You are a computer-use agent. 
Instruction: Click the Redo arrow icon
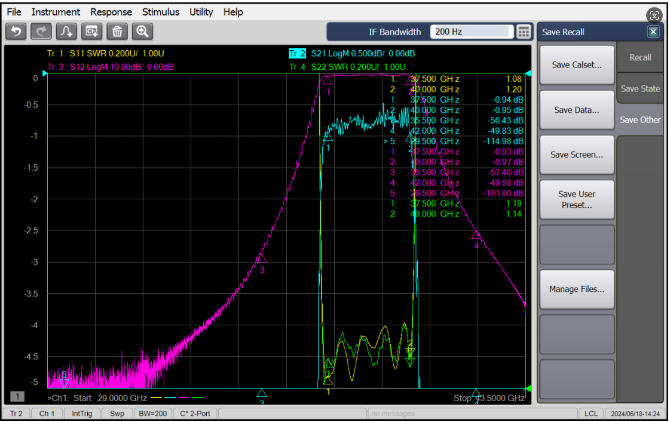41,32
